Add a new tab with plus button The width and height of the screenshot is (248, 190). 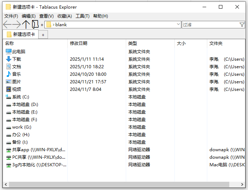43,35
